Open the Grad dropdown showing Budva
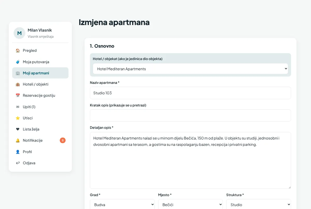This screenshot has width=311, height=209. 122,205
